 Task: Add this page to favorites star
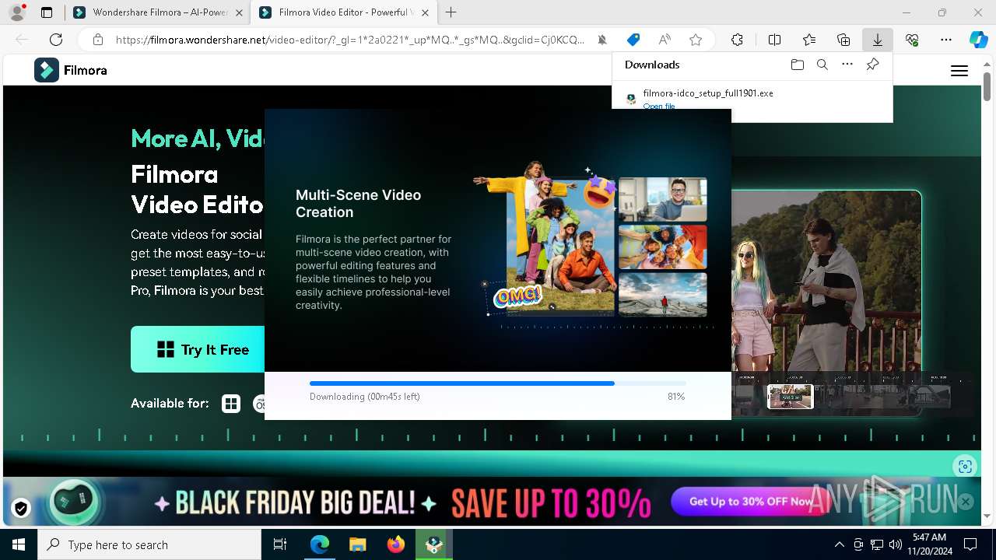click(696, 40)
